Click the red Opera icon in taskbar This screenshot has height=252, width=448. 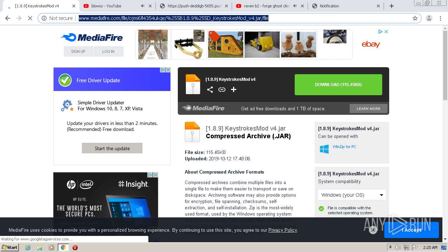click(x=75, y=247)
